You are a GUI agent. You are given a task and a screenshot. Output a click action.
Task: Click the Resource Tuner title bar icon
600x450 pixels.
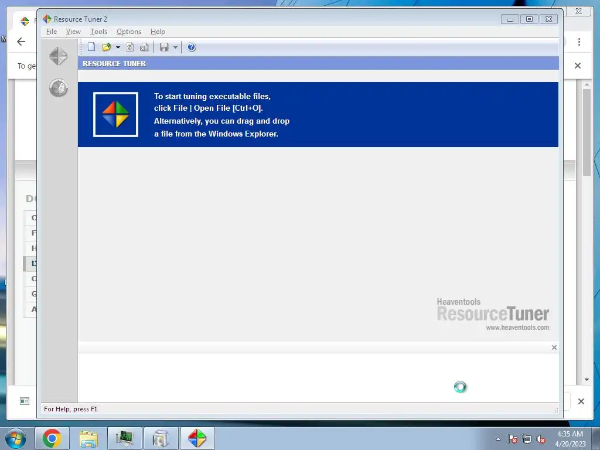click(x=47, y=19)
